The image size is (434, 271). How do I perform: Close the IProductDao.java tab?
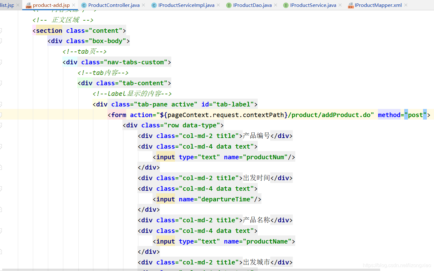click(x=276, y=5)
